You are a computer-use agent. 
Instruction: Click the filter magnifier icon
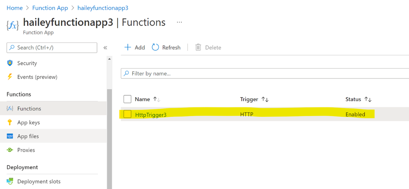click(127, 73)
